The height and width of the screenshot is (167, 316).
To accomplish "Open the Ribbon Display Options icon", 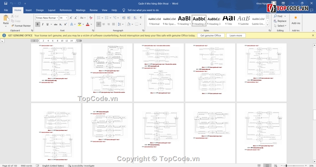I will coord(283,3).
